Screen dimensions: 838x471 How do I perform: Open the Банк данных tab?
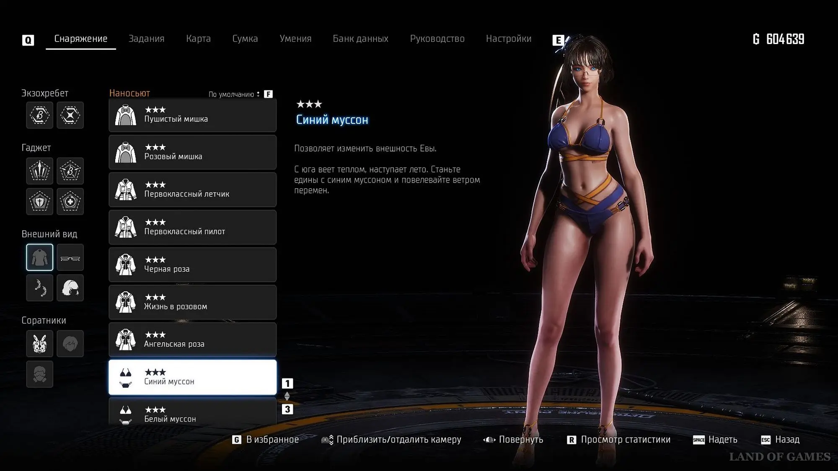tap(360, 39)
